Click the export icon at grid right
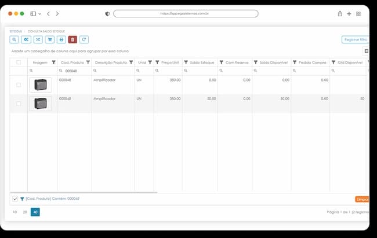 366,51
